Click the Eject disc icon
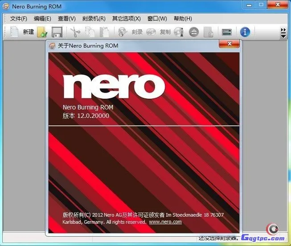Viewport: 291px width, 246px height. click(193, 32)
